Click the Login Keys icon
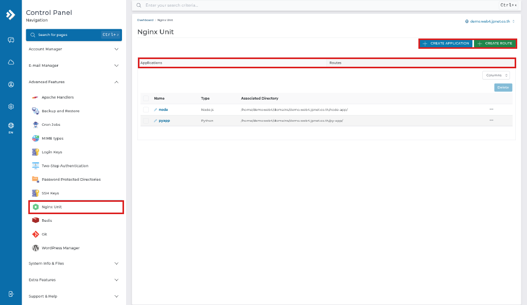Viewport: 527px width, 305px height. coord(36,152)
